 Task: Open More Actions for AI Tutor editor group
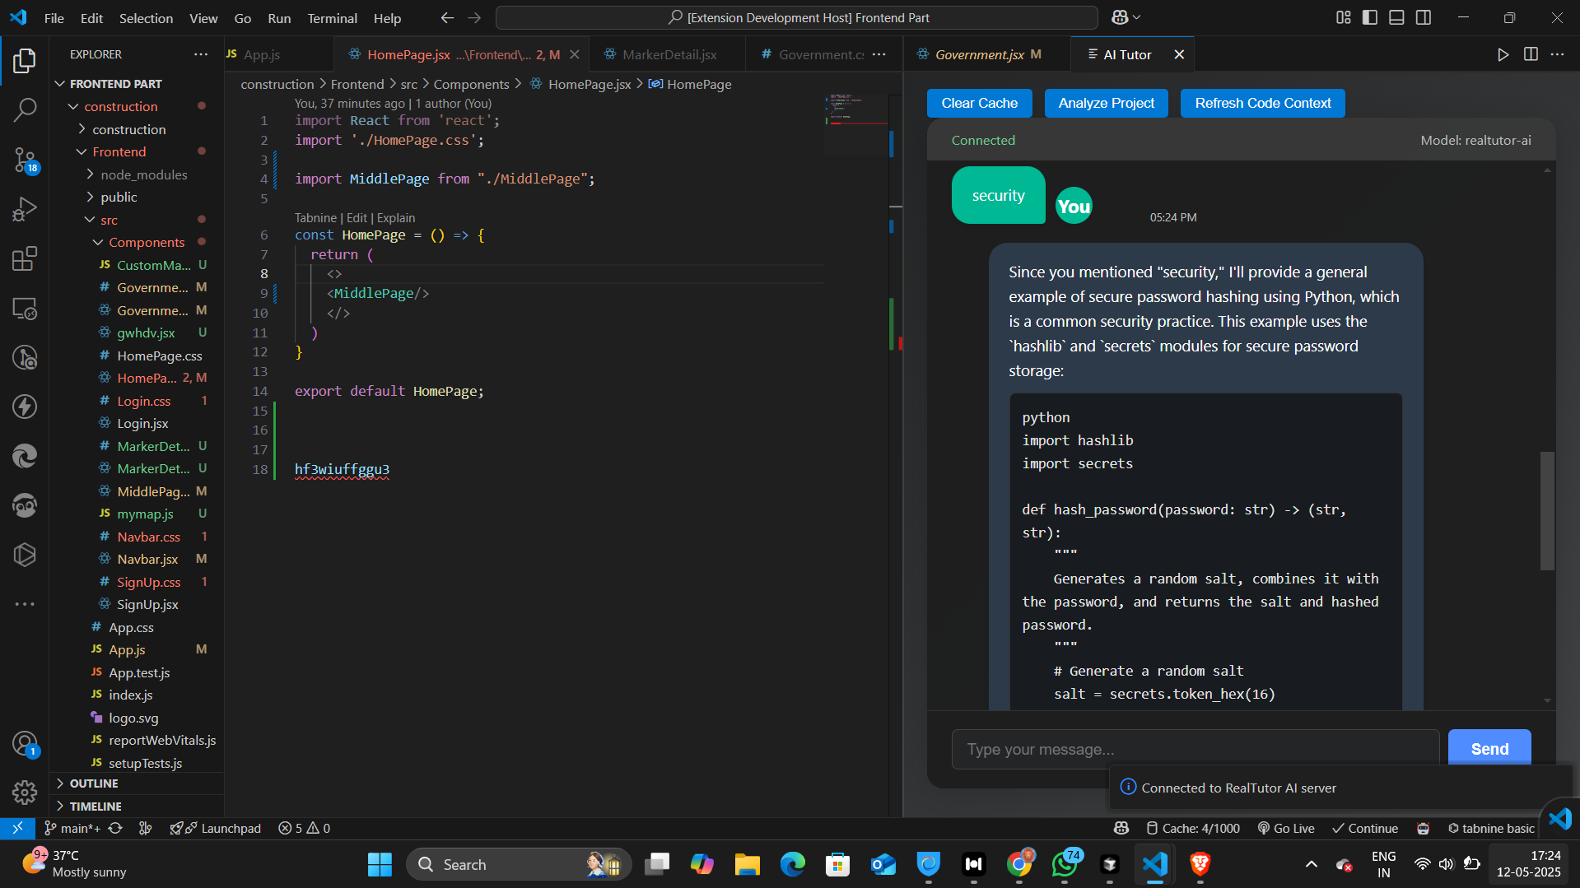click(x=1557, y=54)
